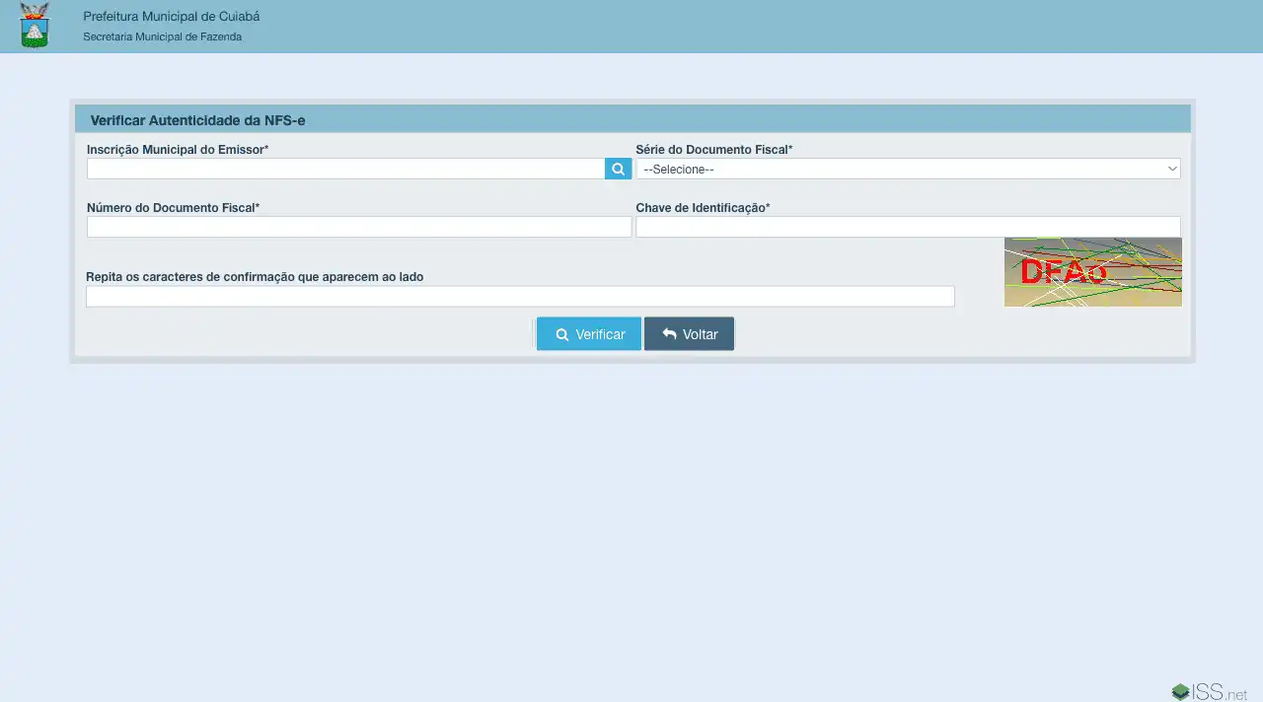
Task: Click the return arrow icon on Voltar
Action: coord(669,334)
